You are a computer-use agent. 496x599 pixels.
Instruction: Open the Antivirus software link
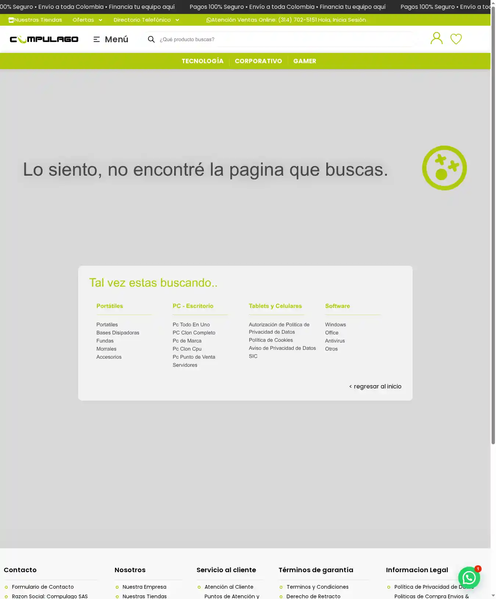pos(335,341)
